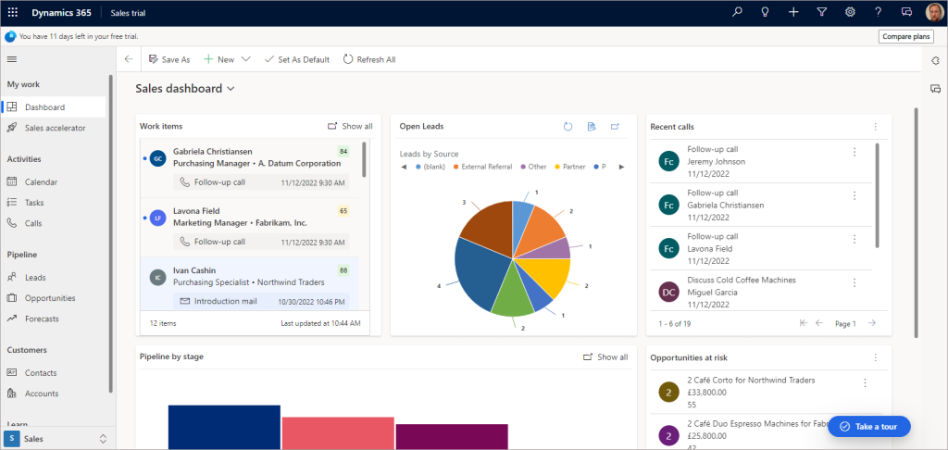Open Introduction mail activity

[261, 301]
